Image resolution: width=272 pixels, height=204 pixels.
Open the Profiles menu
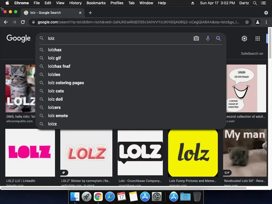117,3
